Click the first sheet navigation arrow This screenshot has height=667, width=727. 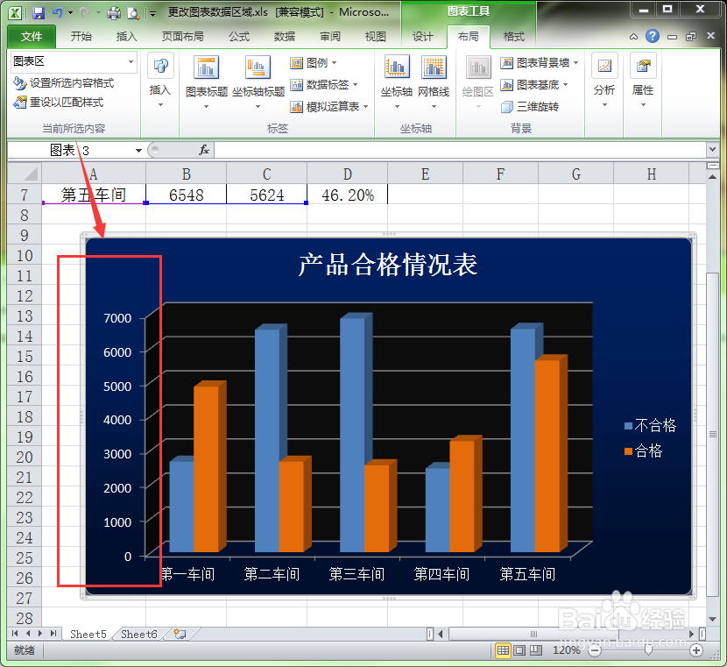tap(15, 634)
